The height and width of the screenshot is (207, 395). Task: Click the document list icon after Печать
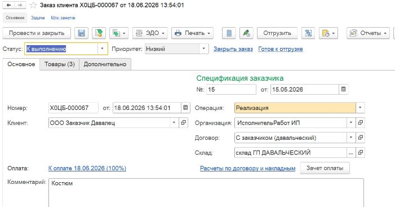tap(229, 33)
